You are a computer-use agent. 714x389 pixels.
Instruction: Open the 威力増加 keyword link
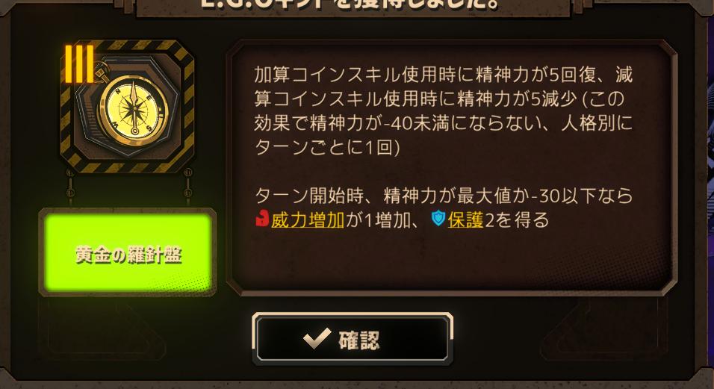[x=308, y=220]
